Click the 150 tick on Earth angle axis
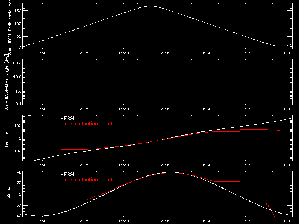The height and width of the screenshot is (224, 299). pyautogui.click(x=18, y=11)
